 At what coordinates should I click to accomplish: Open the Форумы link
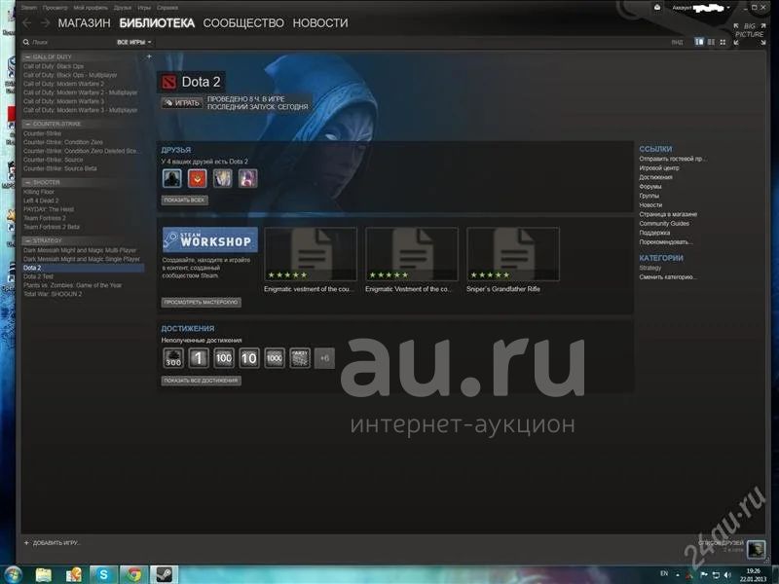(650, 187)
